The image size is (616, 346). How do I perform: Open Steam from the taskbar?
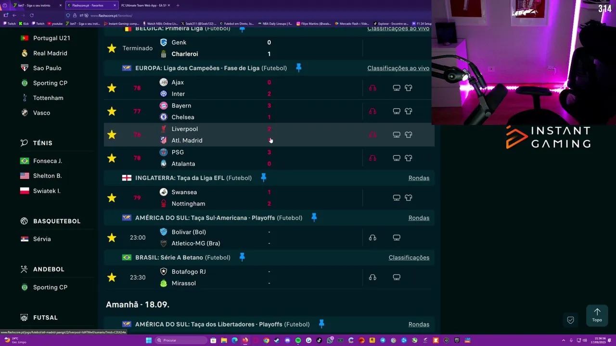click(x=277, y=340)
